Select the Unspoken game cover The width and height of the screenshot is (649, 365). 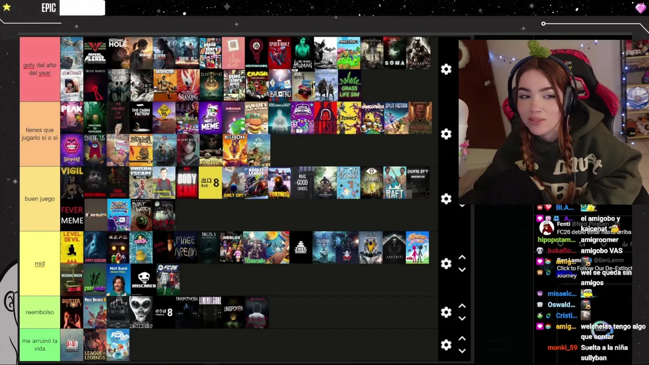(233, 312)
